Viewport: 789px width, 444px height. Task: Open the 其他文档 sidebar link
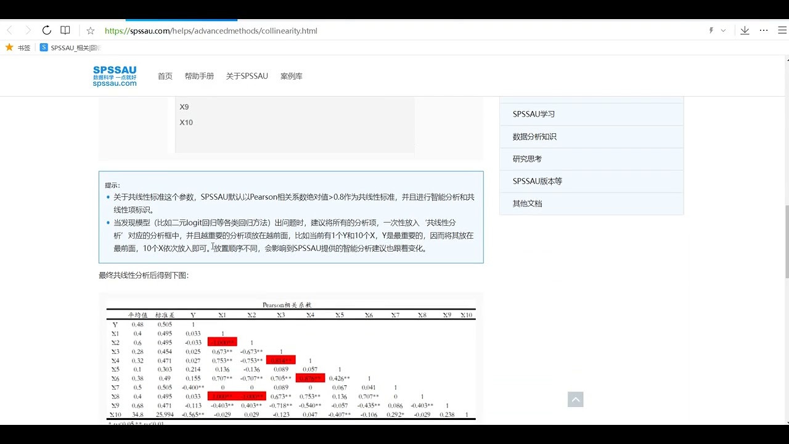click(x=591, y=203)
